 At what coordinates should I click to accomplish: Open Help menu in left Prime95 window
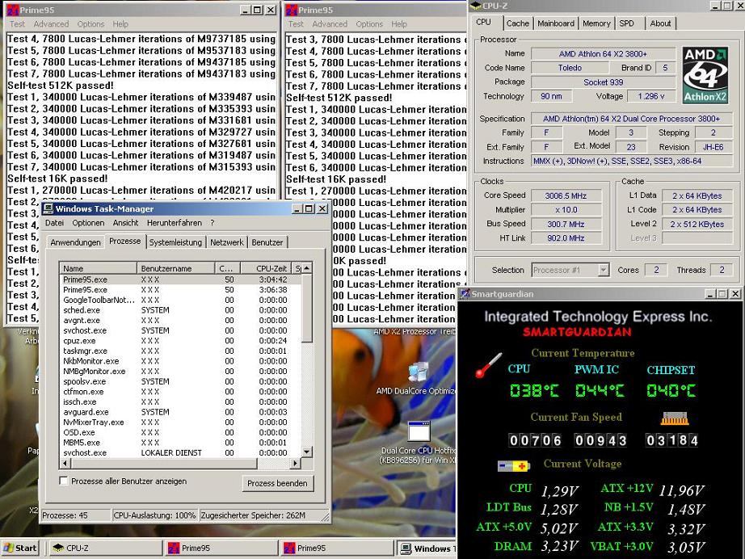[120, 23]
